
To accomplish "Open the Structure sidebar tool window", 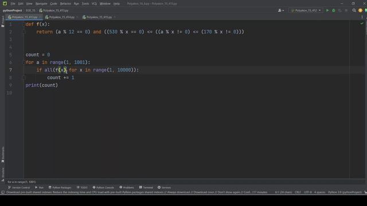I will click(x=2, y=174).
